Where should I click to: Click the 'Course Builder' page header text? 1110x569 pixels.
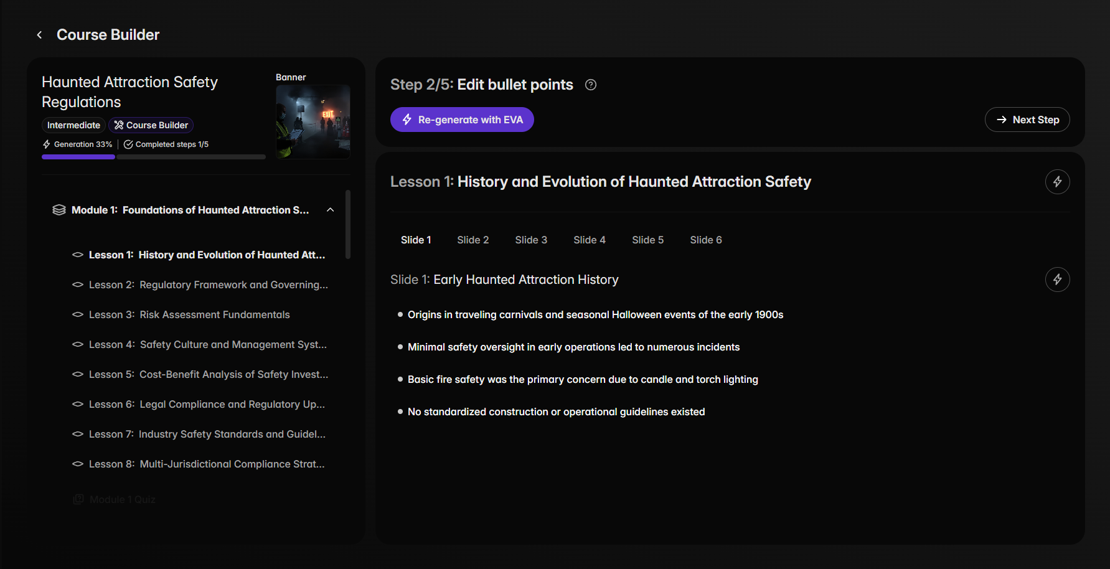[108, 35]
